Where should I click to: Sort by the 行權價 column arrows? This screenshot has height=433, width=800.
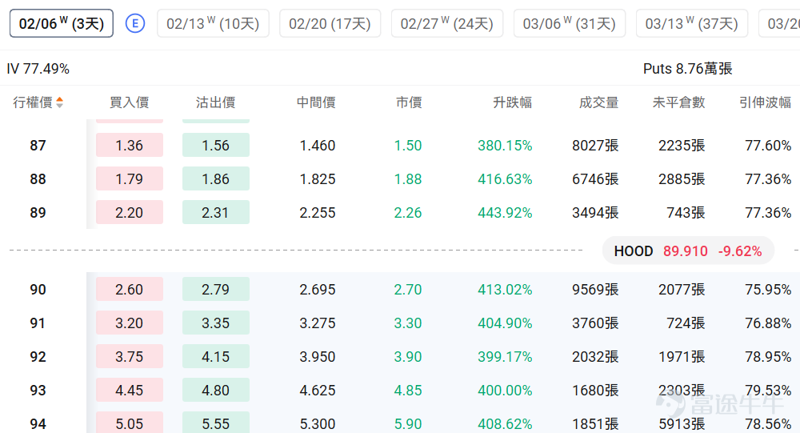tap(60, 102)
